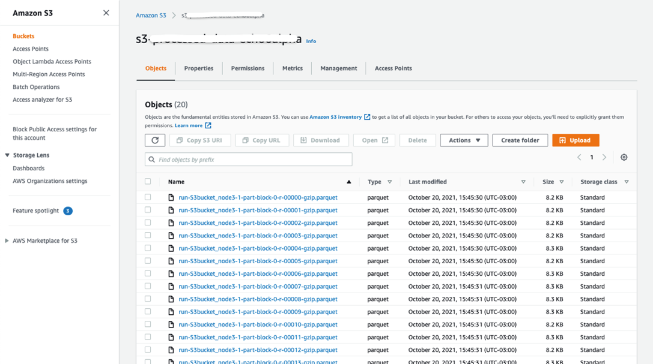Click the Copy S3 URI button
Screen dimensions: 653x364
click(x=200, y=140)
